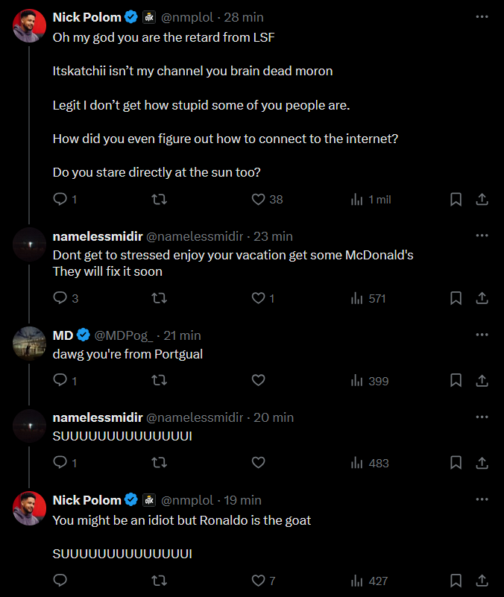This screenshot has width=504, height=597.
Task: Like Nick Polom's top post with 38 likes
Action: point(259,200)
